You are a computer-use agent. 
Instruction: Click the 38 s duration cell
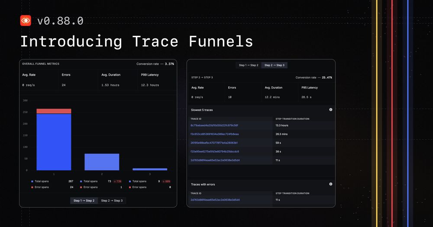(x=278, y=151)
